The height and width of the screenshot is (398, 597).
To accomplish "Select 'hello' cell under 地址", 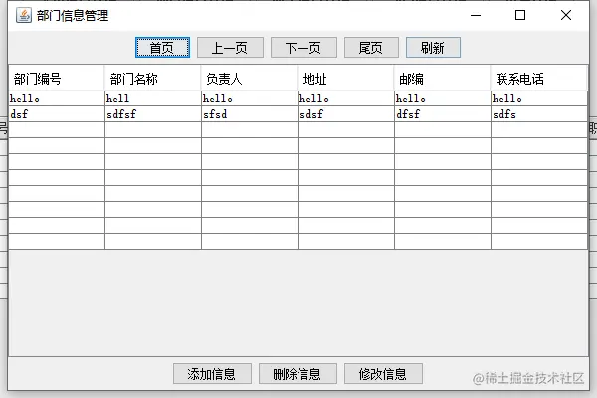I will pyautogui.click(x=345, y=99).
